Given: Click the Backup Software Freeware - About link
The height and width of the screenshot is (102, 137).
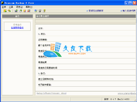Looking at the screenshot, I should tap(51, 93).
